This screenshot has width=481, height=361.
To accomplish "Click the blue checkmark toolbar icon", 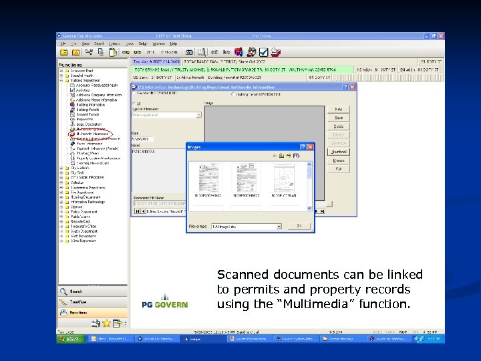I will point(263,53).
